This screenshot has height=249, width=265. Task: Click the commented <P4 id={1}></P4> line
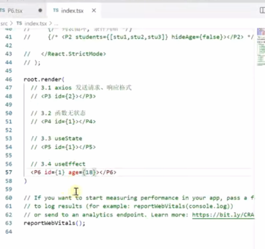(63, 122)
